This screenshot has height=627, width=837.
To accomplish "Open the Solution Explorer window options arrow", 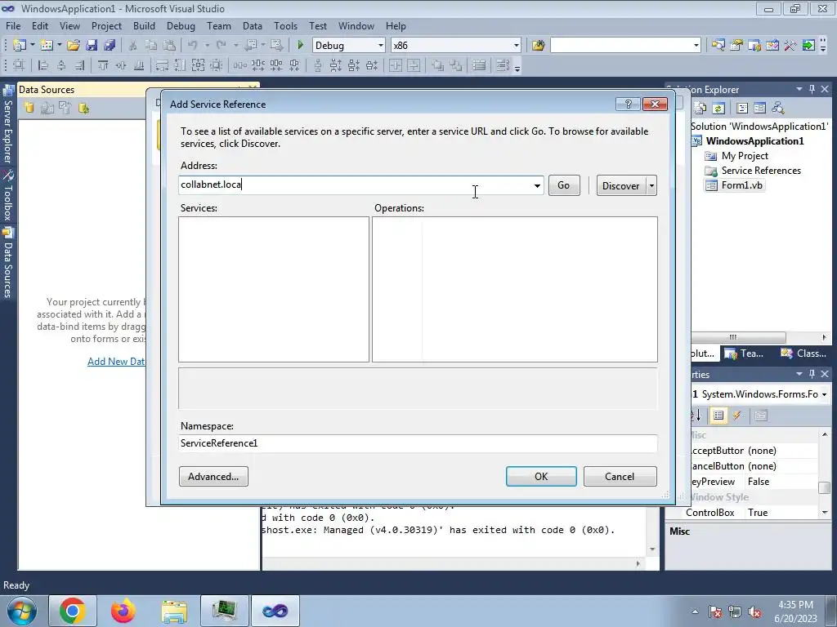I will point(799,89).
